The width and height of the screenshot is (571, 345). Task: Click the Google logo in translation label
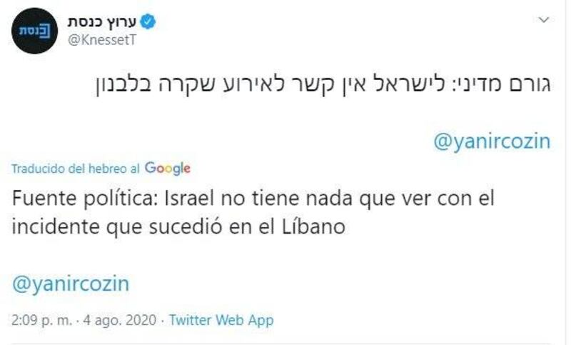point(167,169)
